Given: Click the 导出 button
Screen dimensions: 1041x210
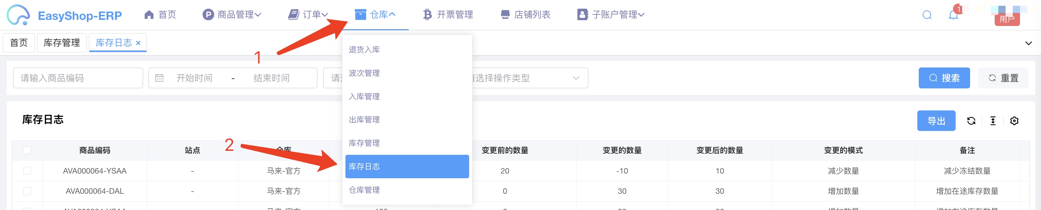Looking at the screenshot, I should [x=936, y=121].
